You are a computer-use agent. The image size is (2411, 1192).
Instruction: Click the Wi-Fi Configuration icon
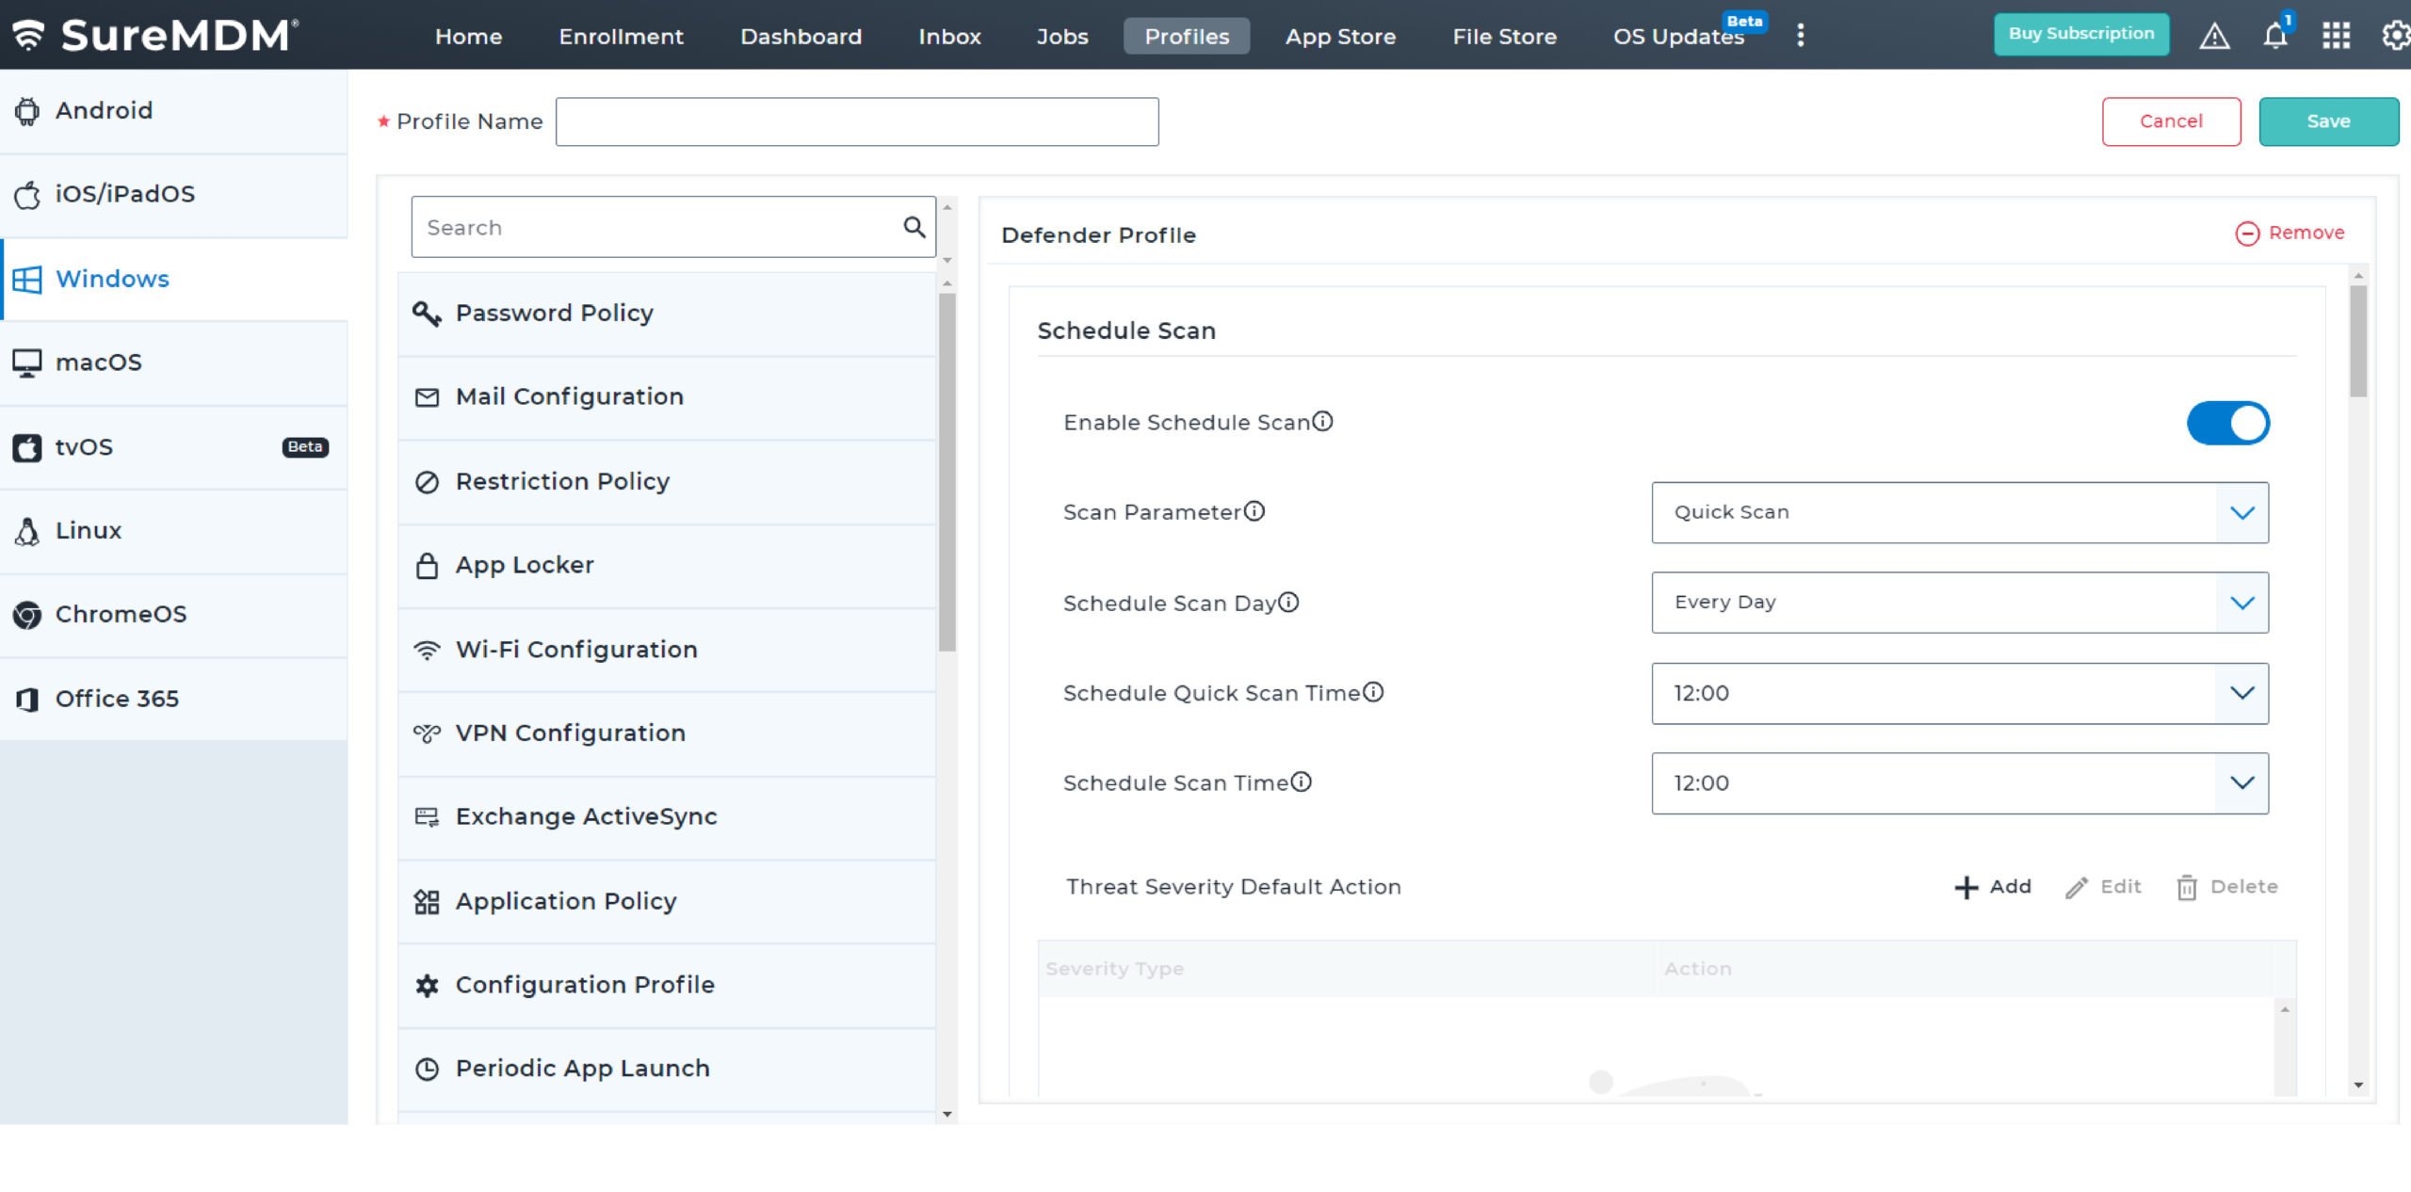(x=427, y=650)
